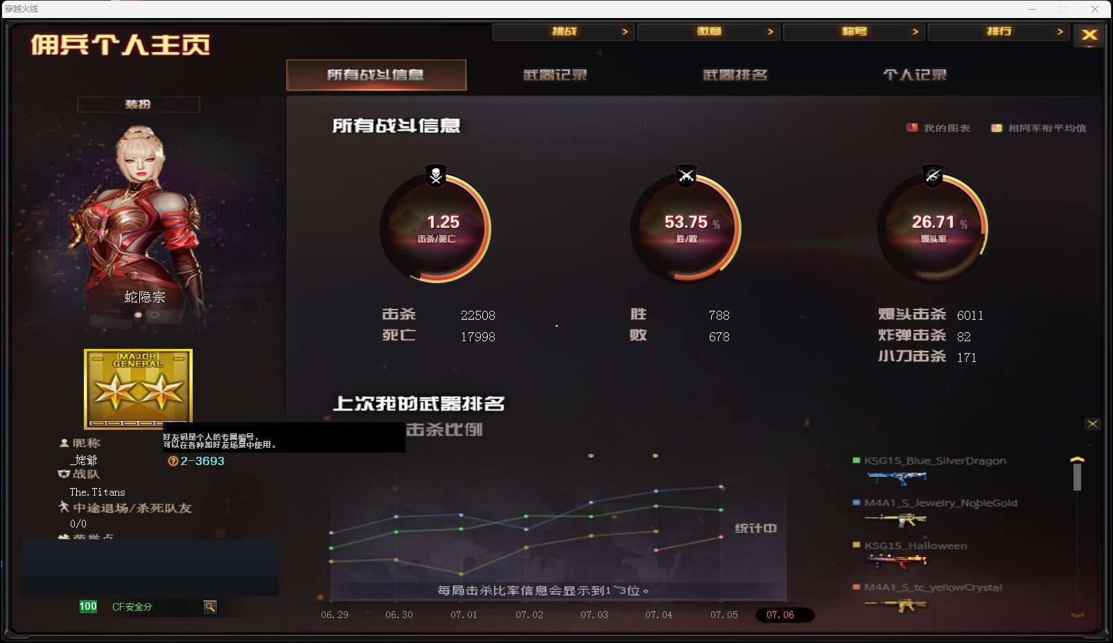Click the question mark icon beside friend code
Screen dimensions: 1113x643
pyautogui.click(x=173, y=461)
